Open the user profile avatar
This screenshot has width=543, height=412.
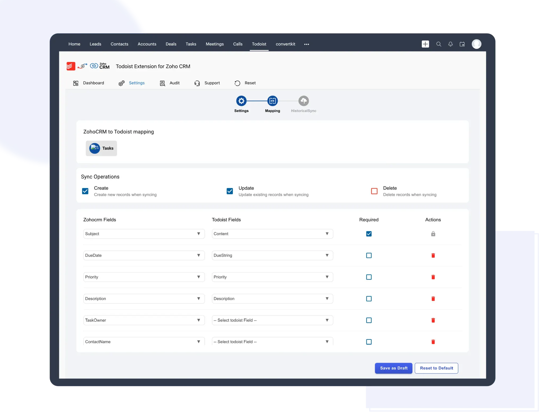pos(476,44)
